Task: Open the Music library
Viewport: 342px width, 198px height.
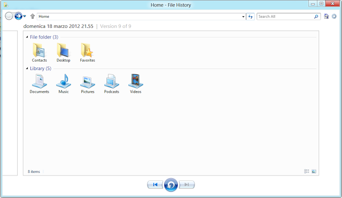Action: click(64, 84)
